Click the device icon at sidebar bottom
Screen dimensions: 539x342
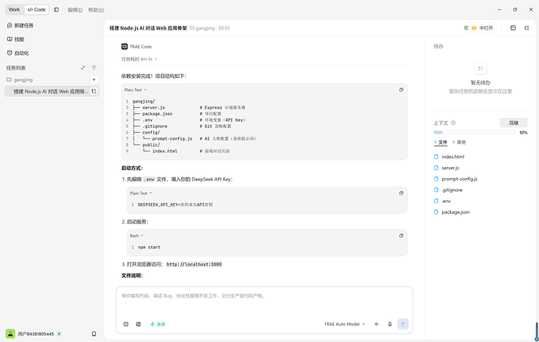[94, 333]
